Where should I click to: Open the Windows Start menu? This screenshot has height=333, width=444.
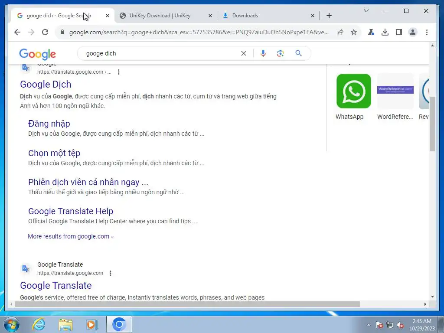(11, 324)
